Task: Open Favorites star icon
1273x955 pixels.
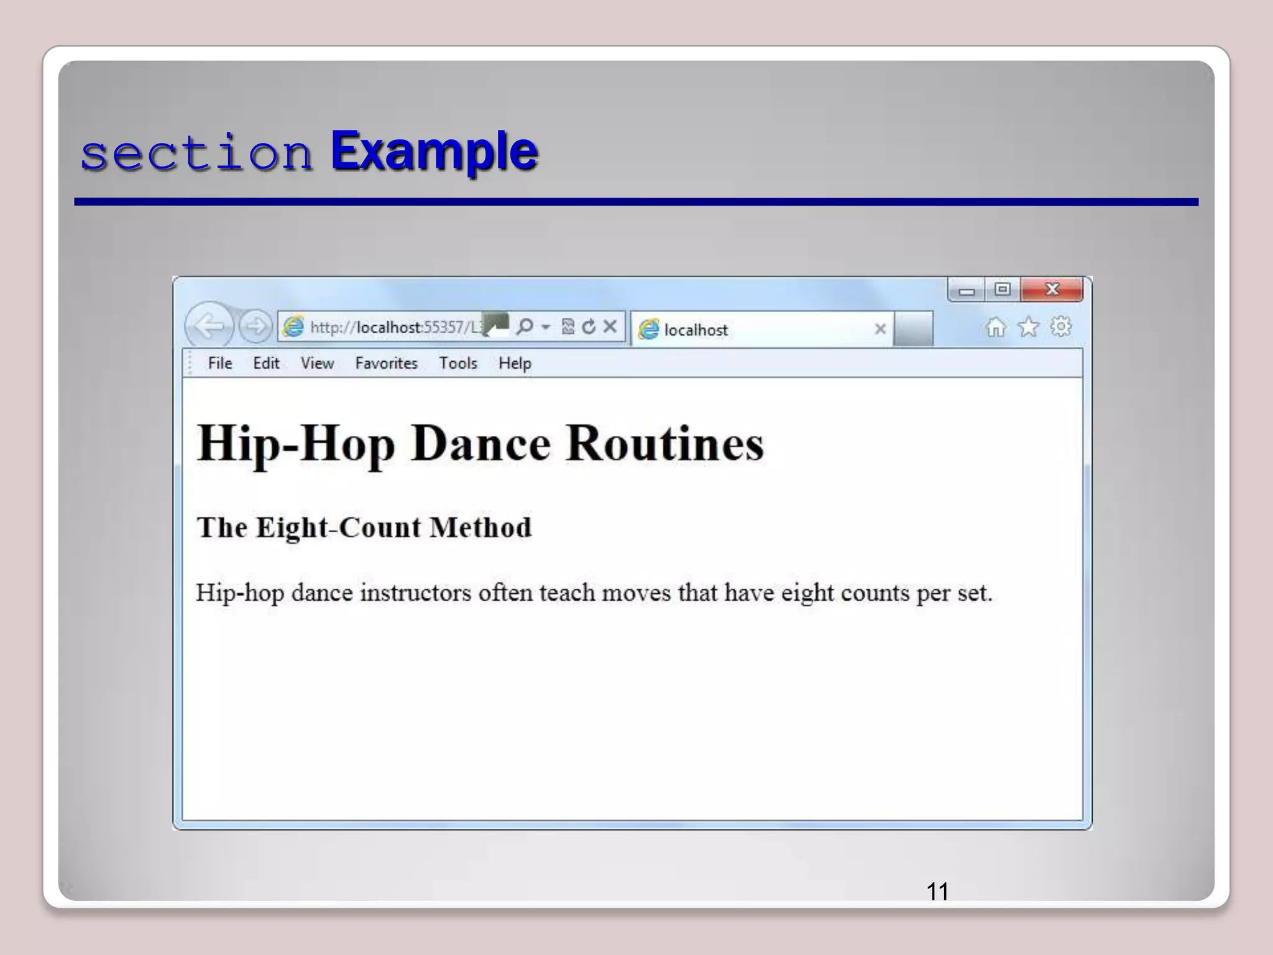Action: [1029, 326]
